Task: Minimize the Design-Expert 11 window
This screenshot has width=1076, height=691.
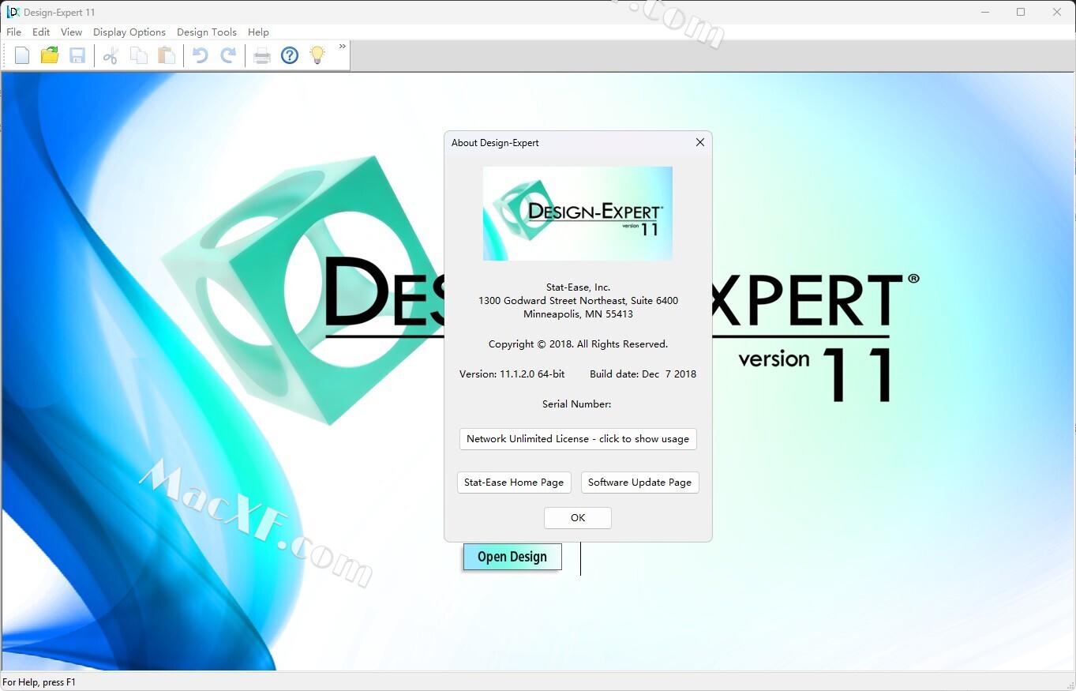Action: (x=984, y=12)
